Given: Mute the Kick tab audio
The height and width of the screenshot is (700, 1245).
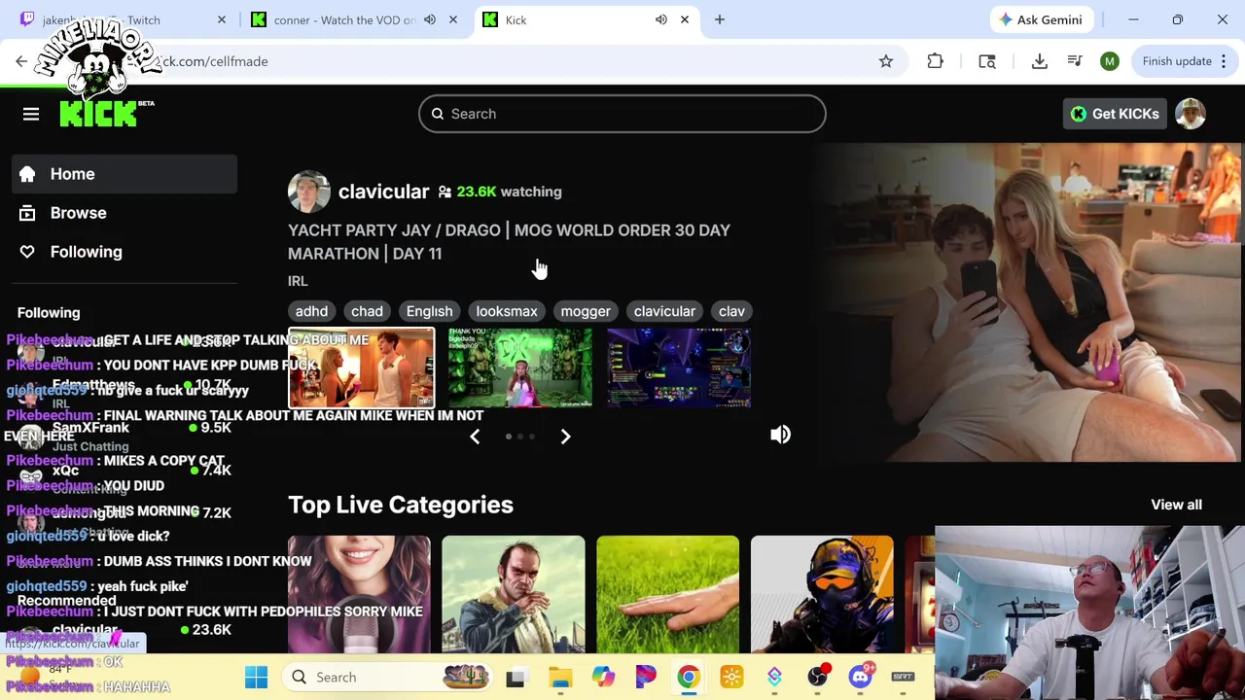Looking at the screenshot, I should click(x=661, y=19).
